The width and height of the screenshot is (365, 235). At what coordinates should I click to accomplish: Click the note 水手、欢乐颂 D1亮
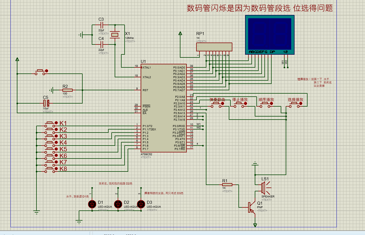click(x=77, y=196)
